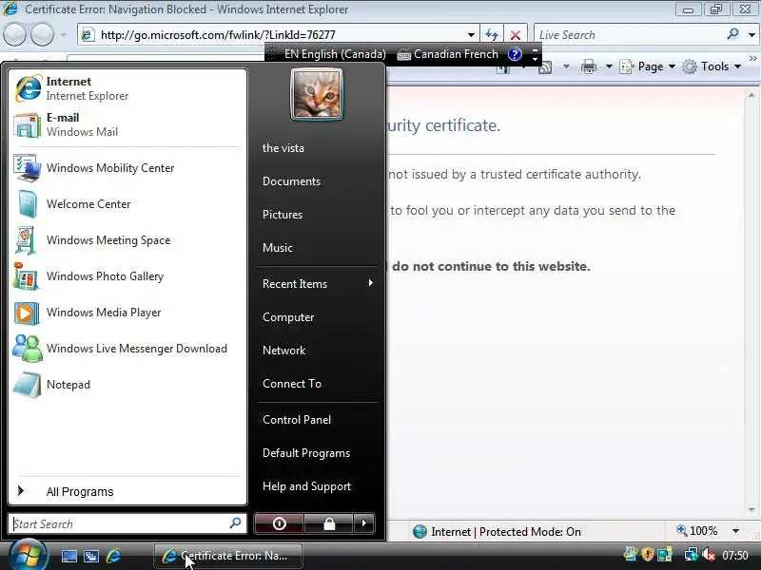This screenshot has width=761, height=570.
Task: Click Show Desktop quick launch icon
Action: (68, 556)
